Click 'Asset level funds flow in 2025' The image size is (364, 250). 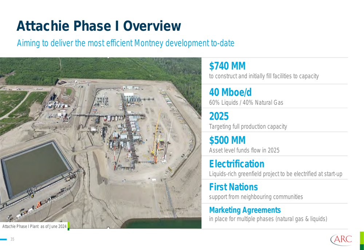(x=244, y=150)
